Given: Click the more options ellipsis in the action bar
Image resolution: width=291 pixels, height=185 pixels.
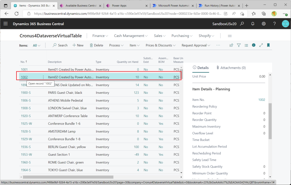Looking at the screenshot, I should coord(218,45).
